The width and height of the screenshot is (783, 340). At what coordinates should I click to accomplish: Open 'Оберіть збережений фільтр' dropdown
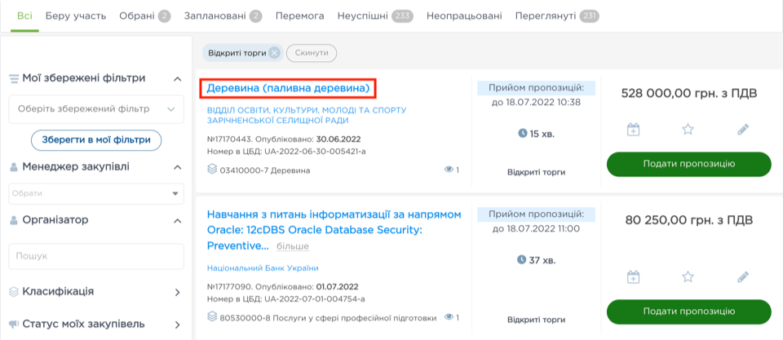coord(95,108)
